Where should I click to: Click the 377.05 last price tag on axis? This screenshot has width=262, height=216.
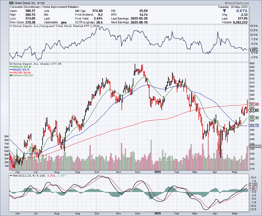(x=254, y=110)
